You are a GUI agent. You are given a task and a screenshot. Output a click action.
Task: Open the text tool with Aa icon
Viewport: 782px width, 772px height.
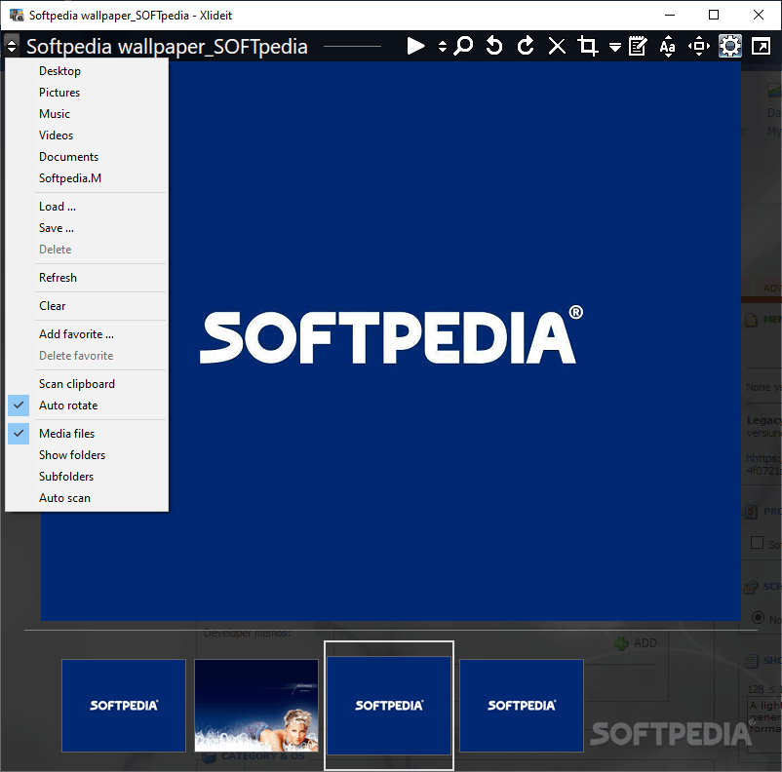tap(668, 46)
